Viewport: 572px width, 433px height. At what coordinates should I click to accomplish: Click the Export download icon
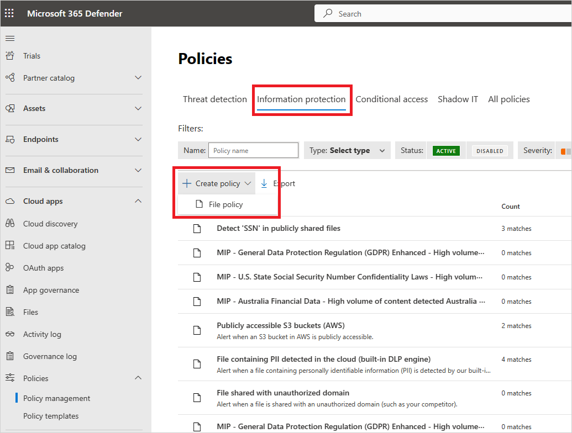coord(264,183)
